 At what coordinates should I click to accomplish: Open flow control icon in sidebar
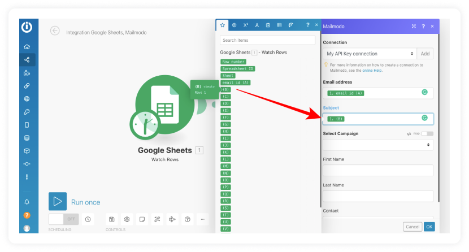(27, 164)
